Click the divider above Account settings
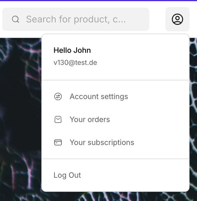The image size is (197, 201). click(115, 80)
